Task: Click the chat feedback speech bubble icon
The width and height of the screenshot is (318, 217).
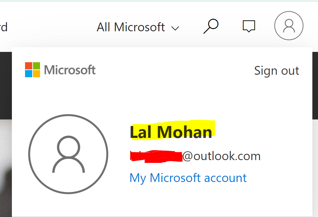Action: 249,26
